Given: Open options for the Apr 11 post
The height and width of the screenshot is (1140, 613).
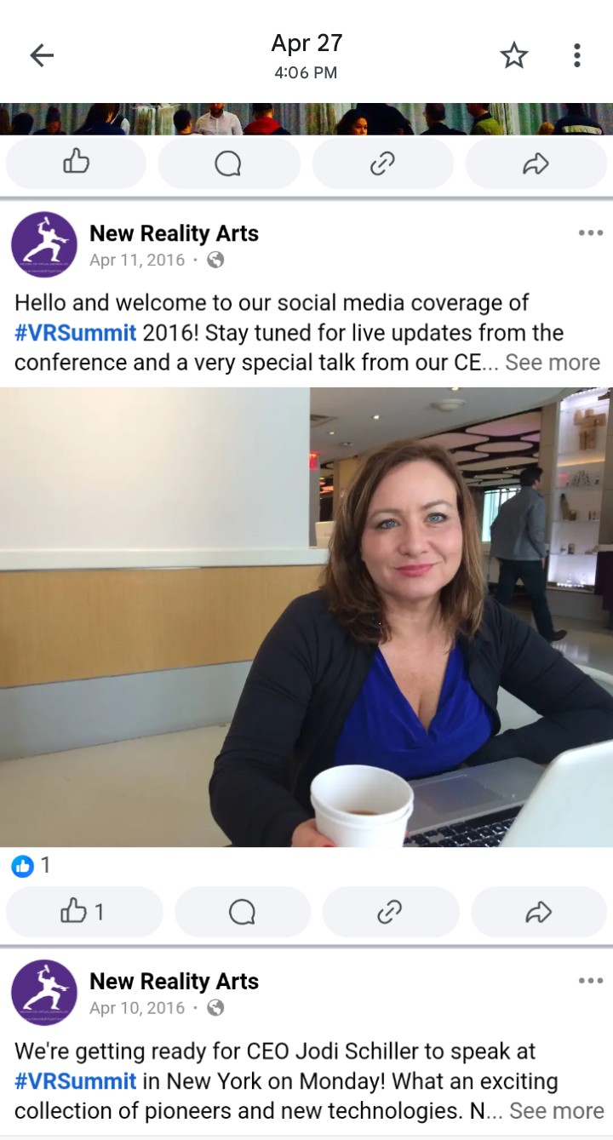Looking at the screenshot, I should pos(590,233).
